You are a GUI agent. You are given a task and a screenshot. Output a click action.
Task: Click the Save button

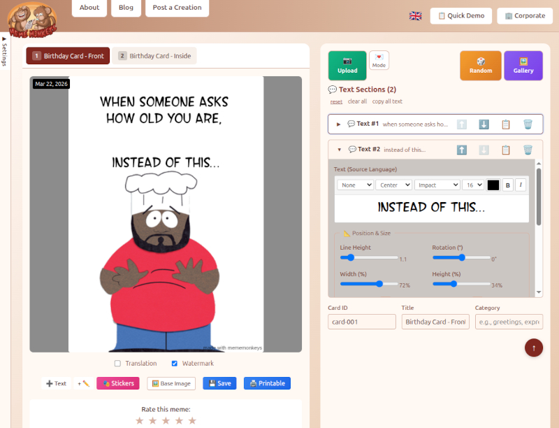(x=219, y=383)
